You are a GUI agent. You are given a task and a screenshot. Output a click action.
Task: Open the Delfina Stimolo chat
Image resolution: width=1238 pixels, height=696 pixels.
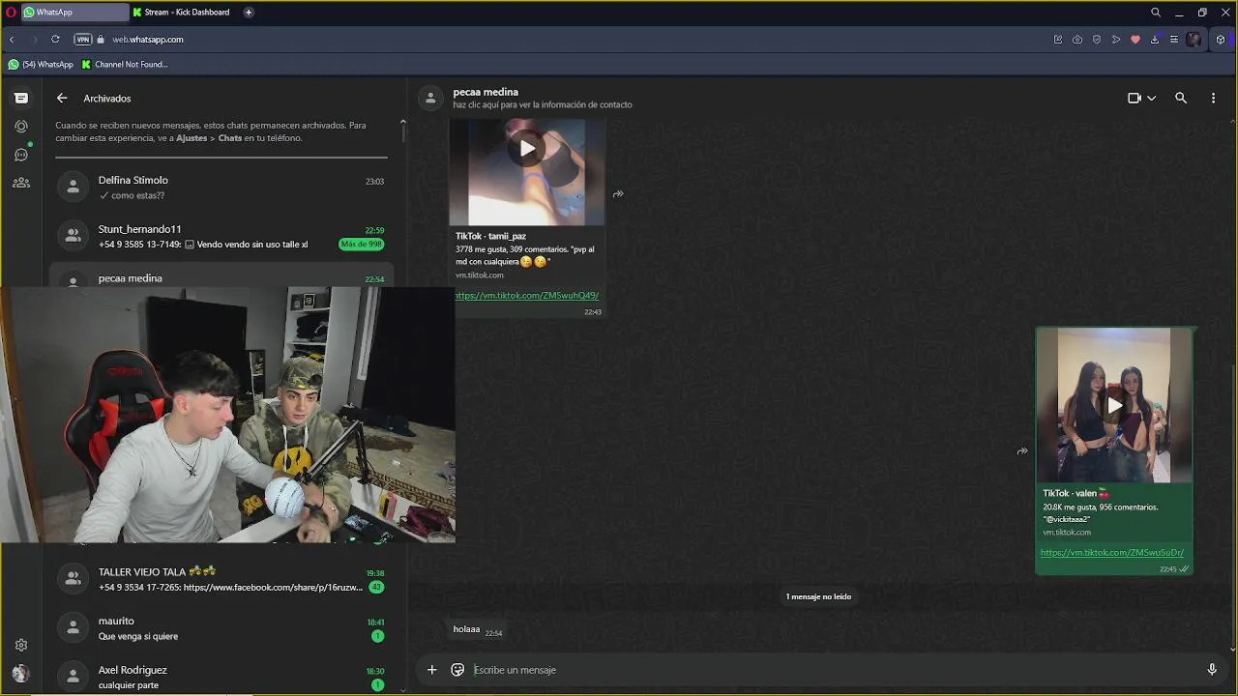pyautogui.click(x=221, y=187)
